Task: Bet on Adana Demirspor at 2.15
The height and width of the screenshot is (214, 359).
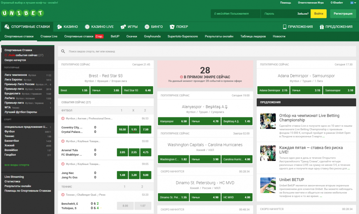Action: pyautogui.click(x=273, y=90)
